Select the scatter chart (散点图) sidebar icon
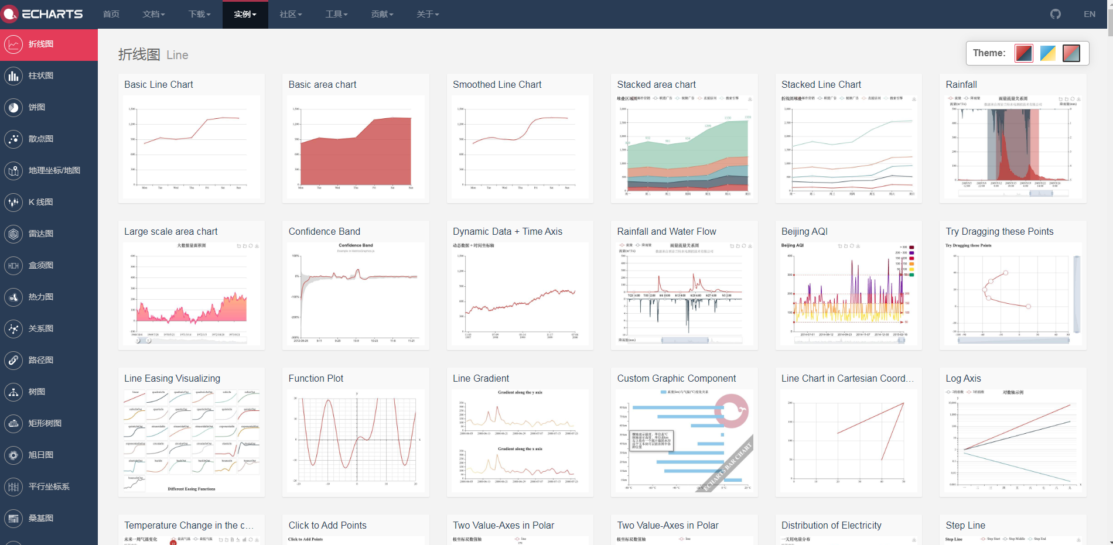The image size is (1113, 545). click(x=13, y=139)
